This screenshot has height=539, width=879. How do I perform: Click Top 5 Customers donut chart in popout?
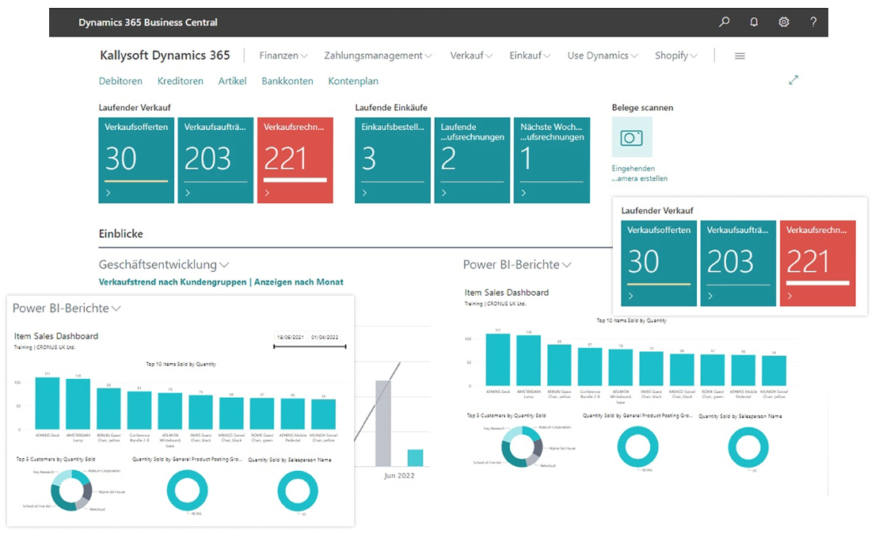click(71, 490)
